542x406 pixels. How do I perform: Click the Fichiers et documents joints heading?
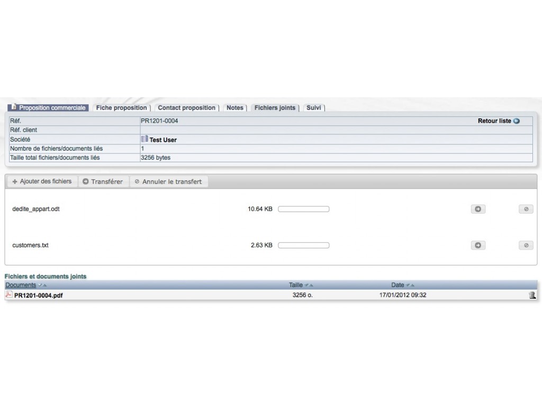[46, 276]
